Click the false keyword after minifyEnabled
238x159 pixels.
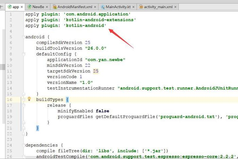tap(102, 111)
